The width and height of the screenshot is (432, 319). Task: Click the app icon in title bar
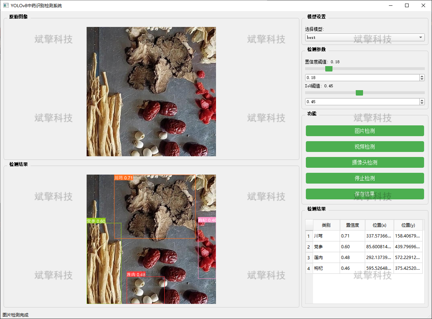(6, 5)
